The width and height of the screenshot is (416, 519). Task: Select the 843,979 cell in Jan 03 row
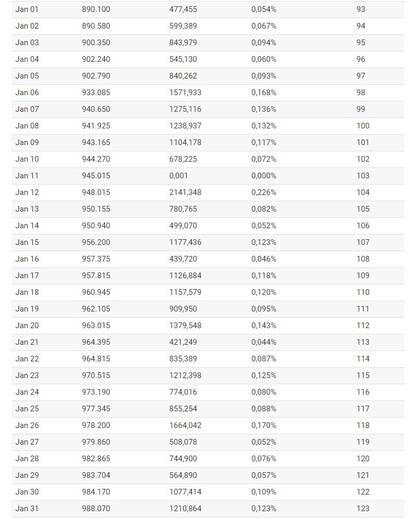tap(183, 43)
